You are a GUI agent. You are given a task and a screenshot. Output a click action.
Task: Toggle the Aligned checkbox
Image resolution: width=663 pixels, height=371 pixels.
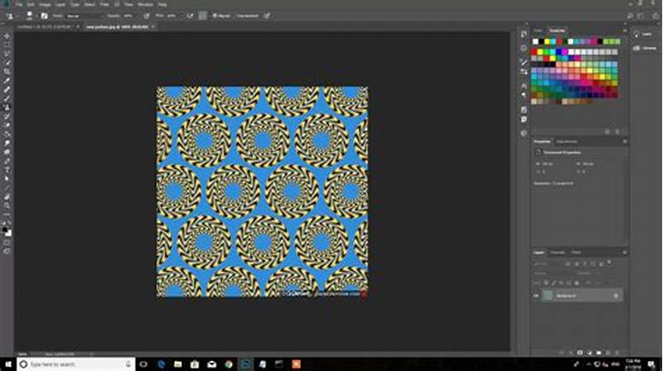pyautogui.click(x=221, y=16)
